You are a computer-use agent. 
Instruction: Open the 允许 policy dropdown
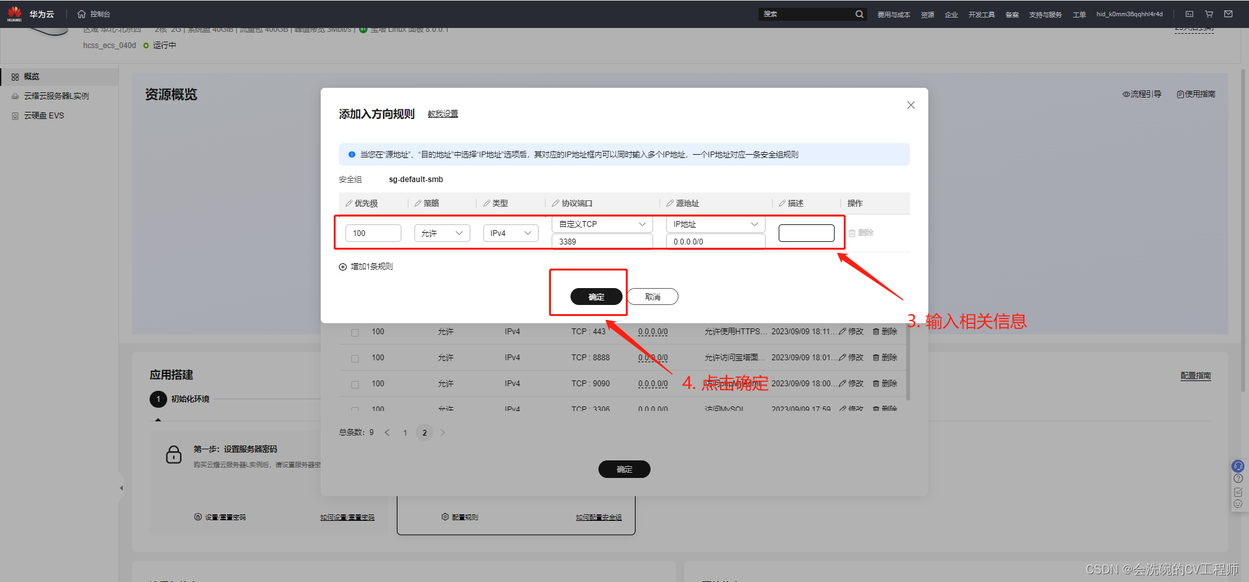point(442,233)
